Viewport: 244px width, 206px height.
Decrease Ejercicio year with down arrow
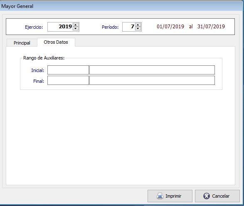tap(76, 29)
